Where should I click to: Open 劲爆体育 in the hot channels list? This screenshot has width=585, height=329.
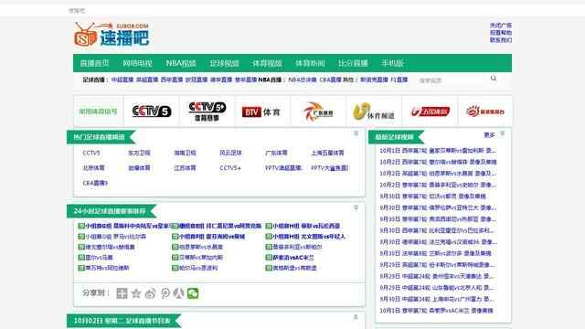pyautogui.click(x=139, y=168)
